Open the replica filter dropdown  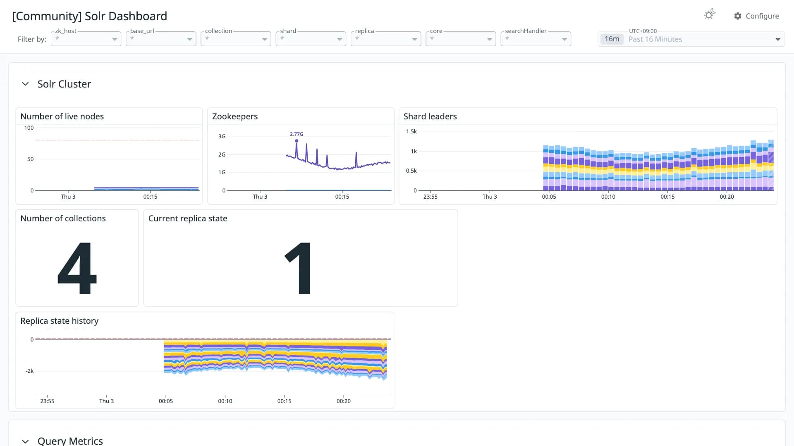[386, 39]
